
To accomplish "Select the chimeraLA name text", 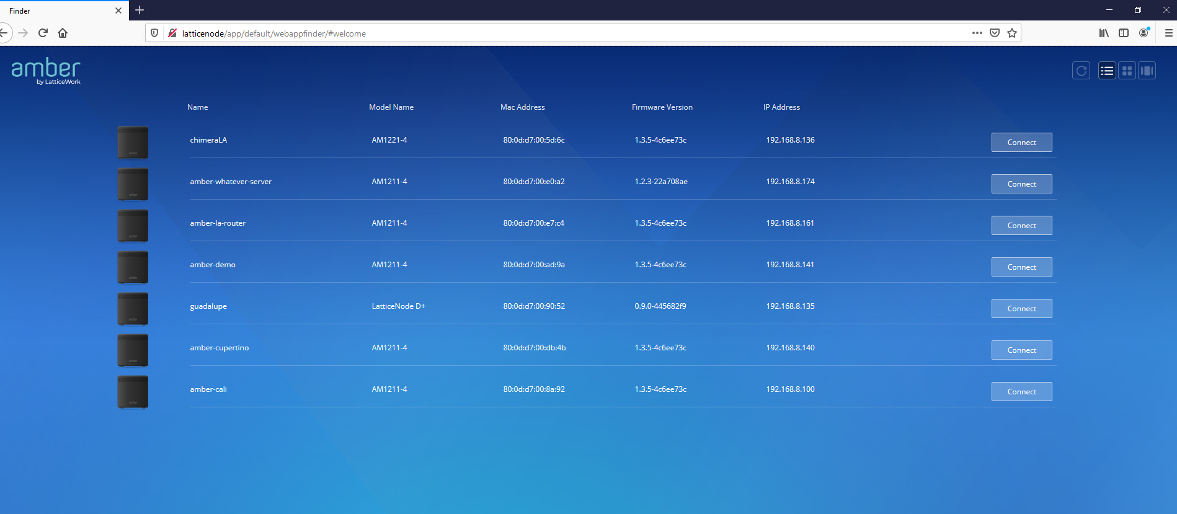I will click(x=208, y=140).
